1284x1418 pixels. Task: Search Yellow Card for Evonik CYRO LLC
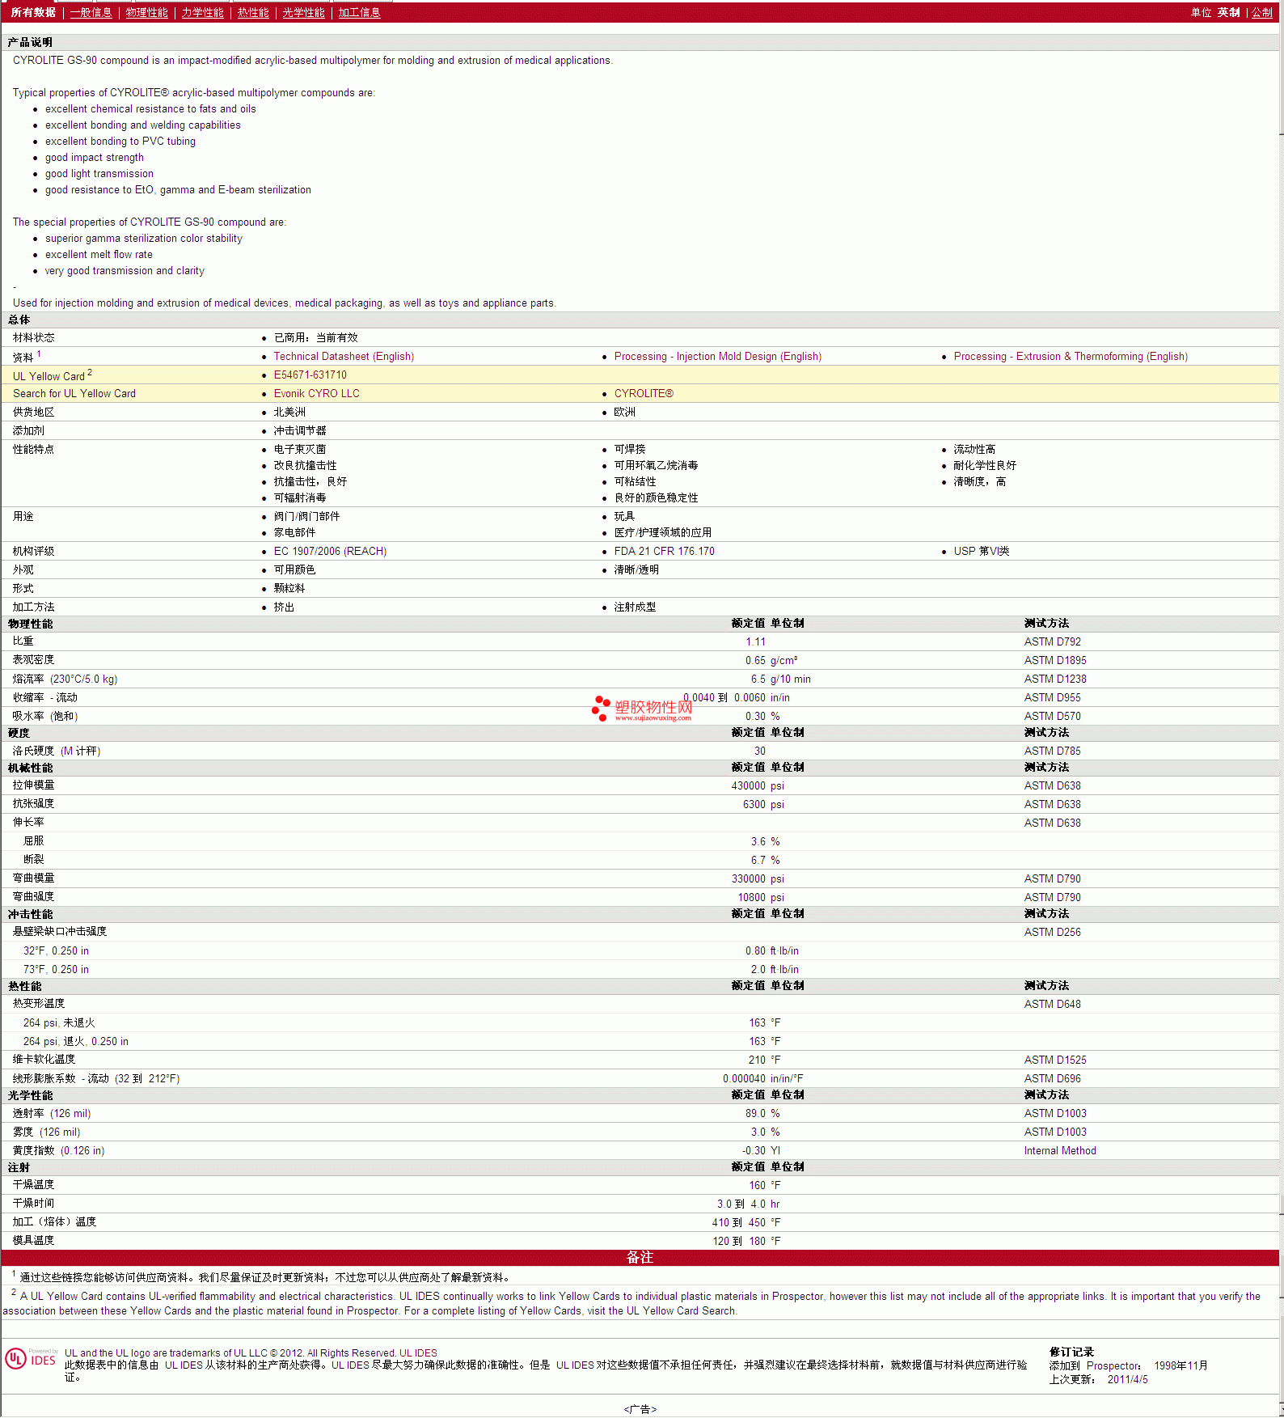pos(317,394)
